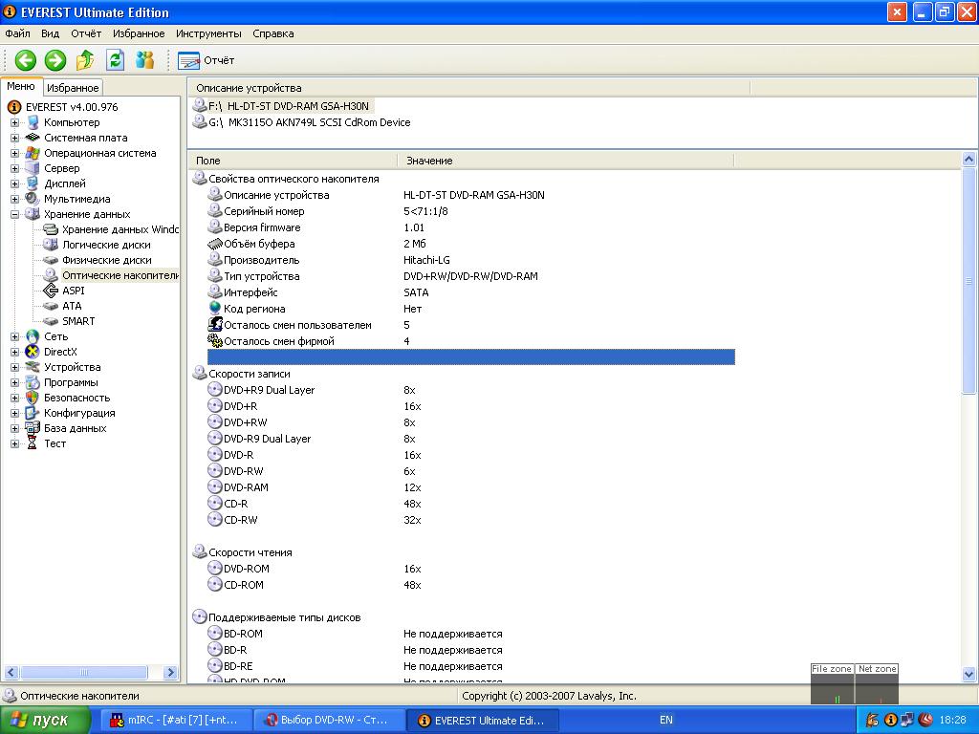Select the G:\ MK3115O CdRom device row

(309, 122)
